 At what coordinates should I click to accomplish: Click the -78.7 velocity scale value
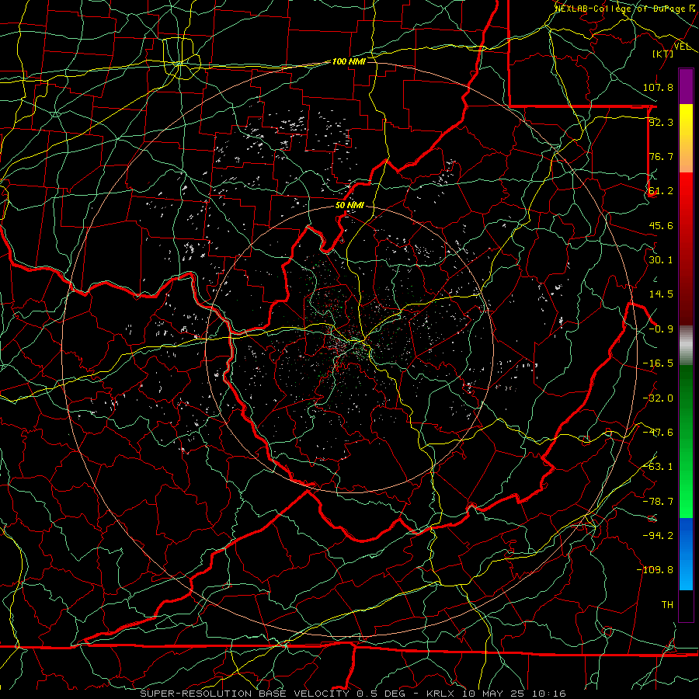[x=658, y=502]
